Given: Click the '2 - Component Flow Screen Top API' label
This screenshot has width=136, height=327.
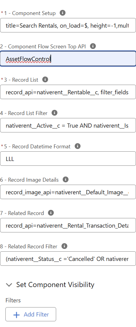Looking at the screenshot, I should 43,47.
